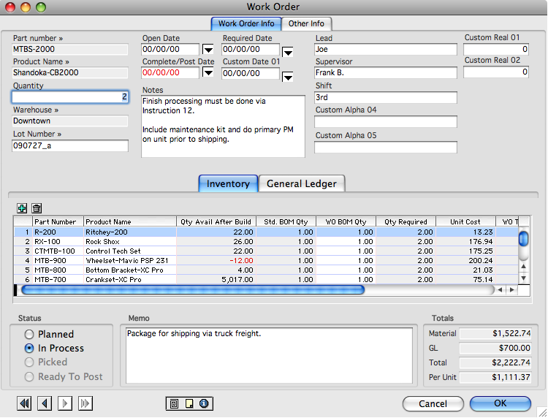The width and height of the screenshot is (548, 418).
Task: Expand the Complete/Post Date dropdown
Action: pos(208,73)
